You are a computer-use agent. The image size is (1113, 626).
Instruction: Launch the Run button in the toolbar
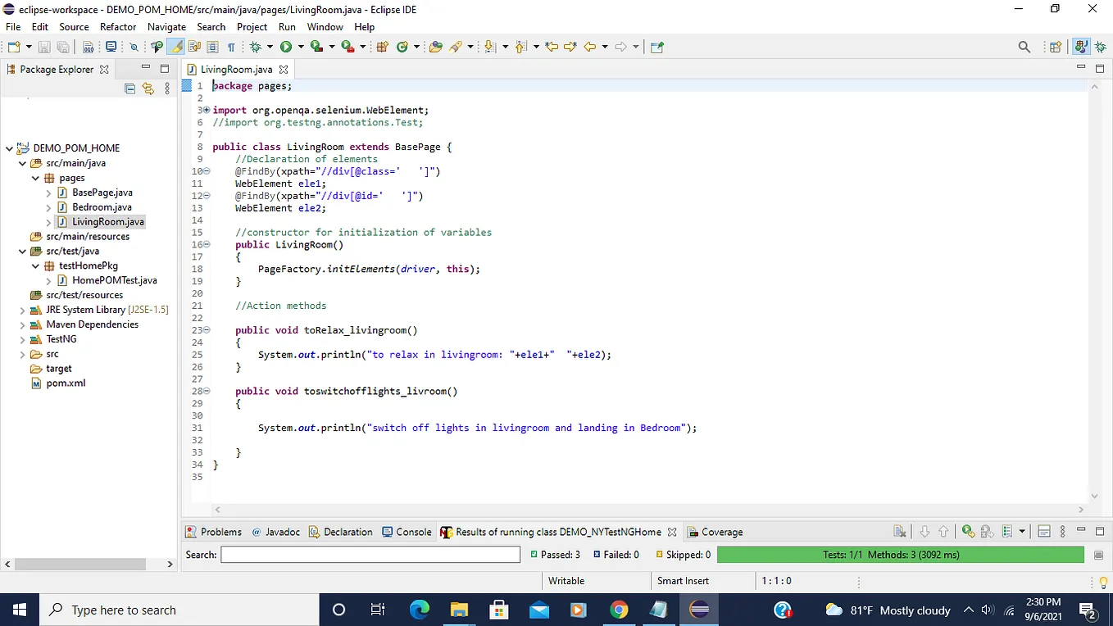[x=284, y=47]
